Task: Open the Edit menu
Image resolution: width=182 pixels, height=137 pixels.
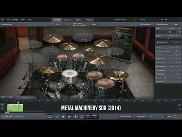Action: 8,20
